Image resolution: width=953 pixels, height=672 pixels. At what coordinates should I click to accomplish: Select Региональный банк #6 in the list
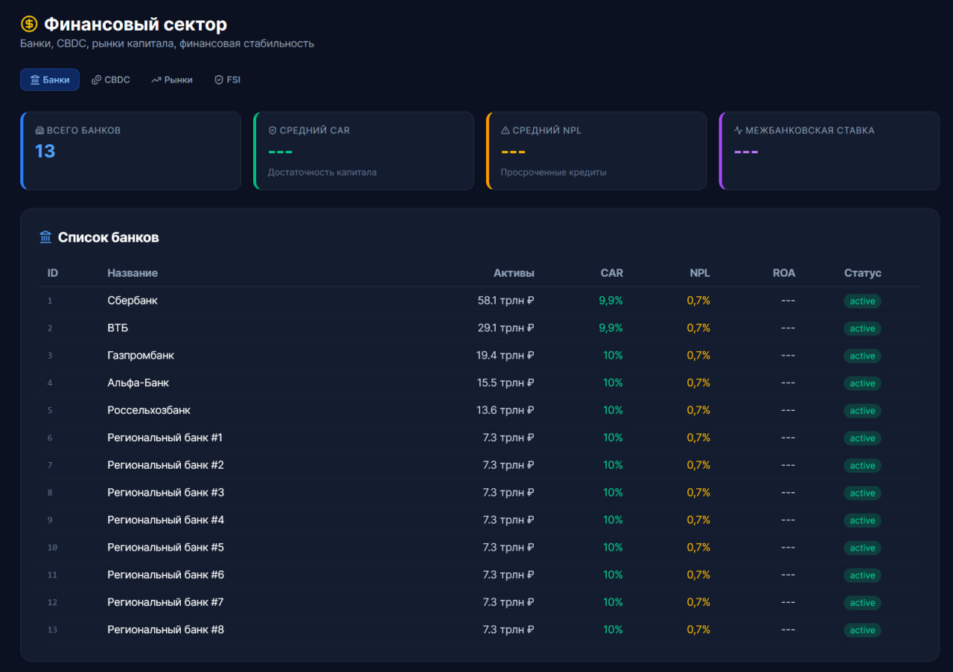(x=165, y=575)
